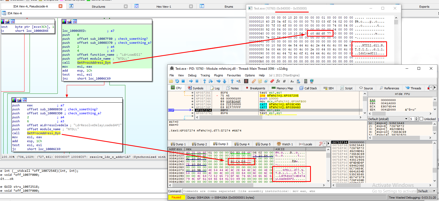The image size is (439, 201).
Task: Open the Calculator tool icon
Action: 306,81
